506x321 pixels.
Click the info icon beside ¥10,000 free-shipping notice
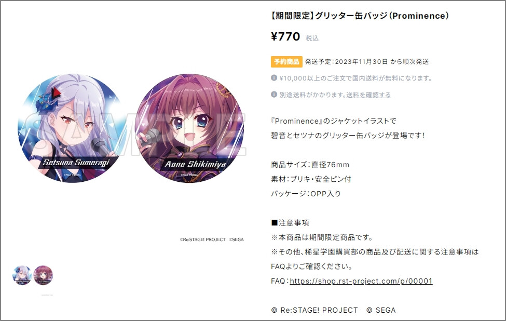pyautogui.click(x=274, y=78)
